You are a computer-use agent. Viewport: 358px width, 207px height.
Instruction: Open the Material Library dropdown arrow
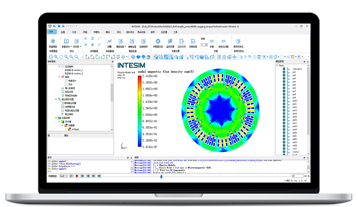(x=81, y=46)
